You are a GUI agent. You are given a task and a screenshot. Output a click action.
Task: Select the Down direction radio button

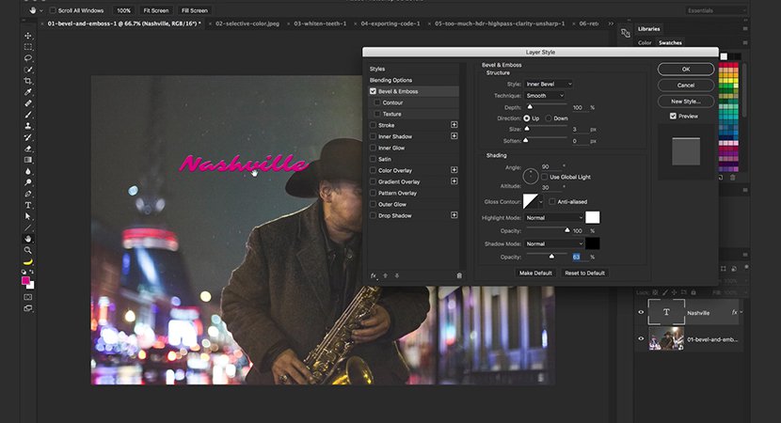pyautogui.click(x=549, y=118)
